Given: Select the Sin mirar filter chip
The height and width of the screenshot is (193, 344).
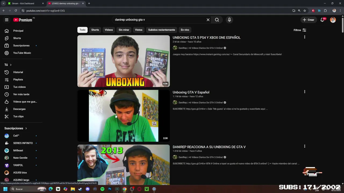Looking at the screenshot, I should pos(124,30).
